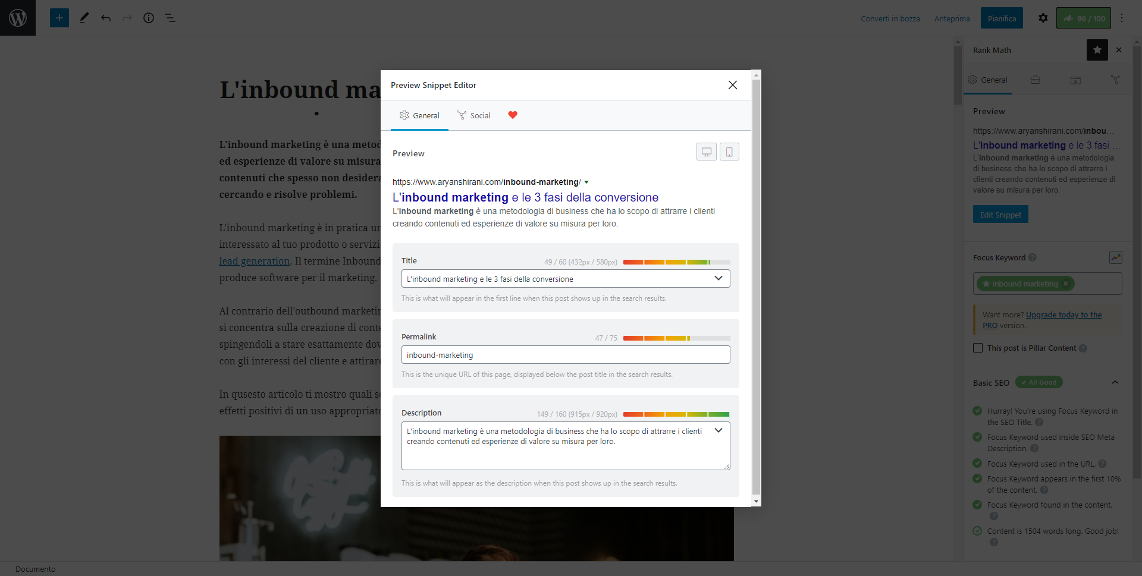Switch to desktop preview icon

pos(706,152)
